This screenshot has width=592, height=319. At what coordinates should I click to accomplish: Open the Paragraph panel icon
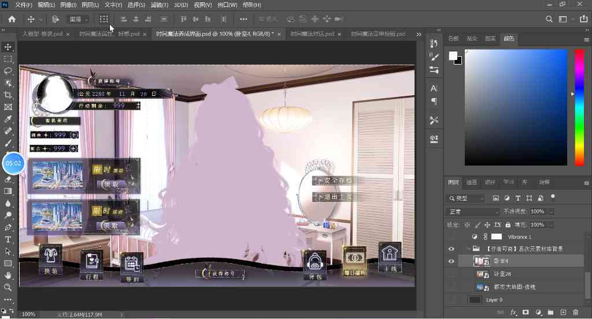pos(434,102)
